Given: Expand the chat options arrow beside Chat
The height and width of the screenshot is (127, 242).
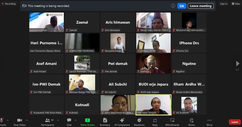Looking at the screenshot, I should (x=76, y=120).
